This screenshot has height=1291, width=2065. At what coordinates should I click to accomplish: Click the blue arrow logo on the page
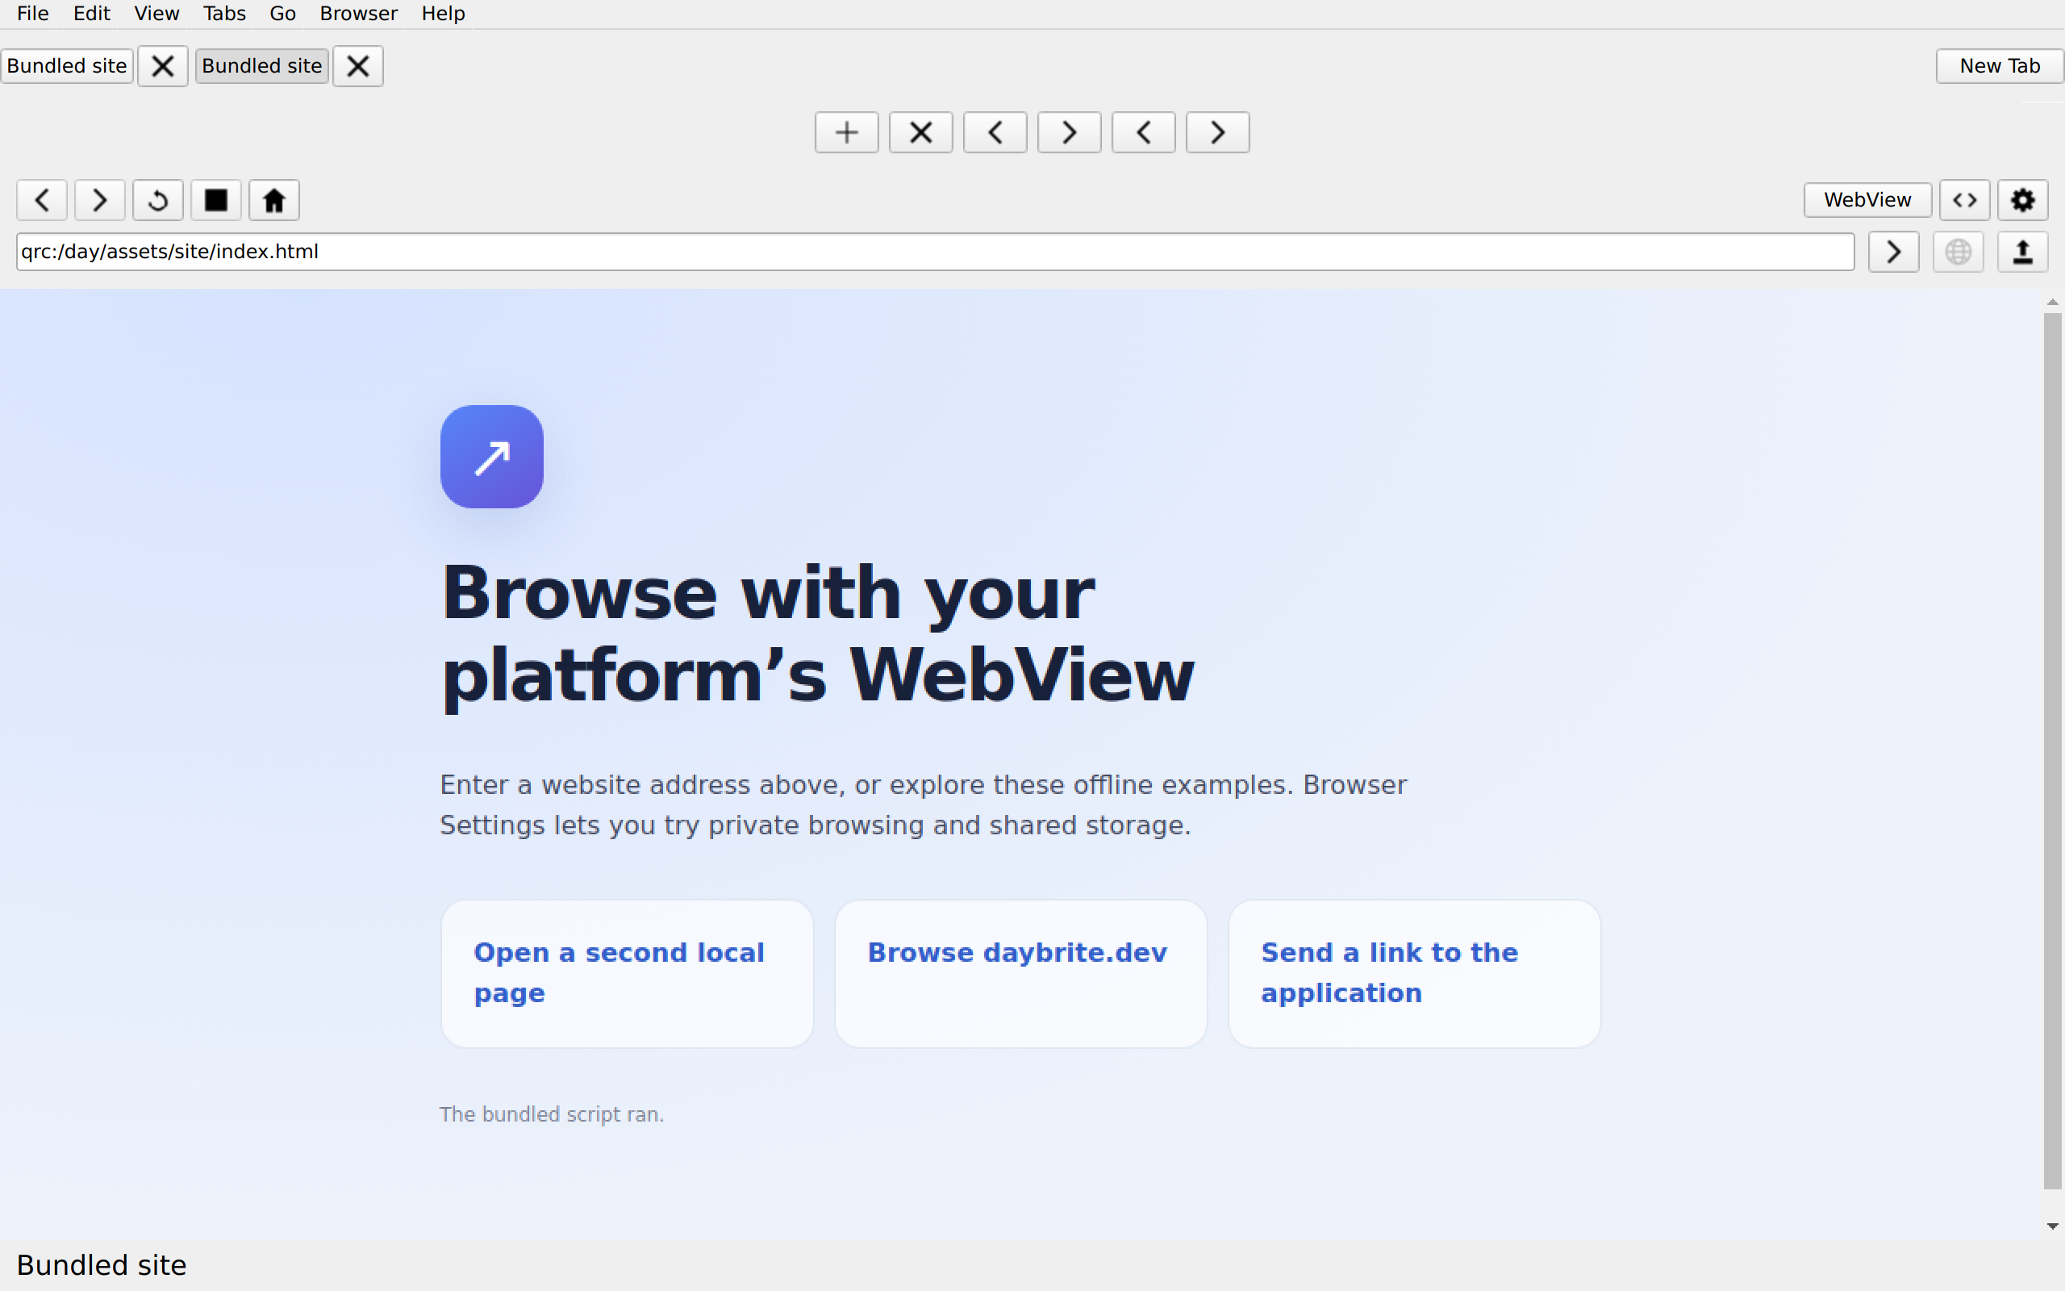491,457
